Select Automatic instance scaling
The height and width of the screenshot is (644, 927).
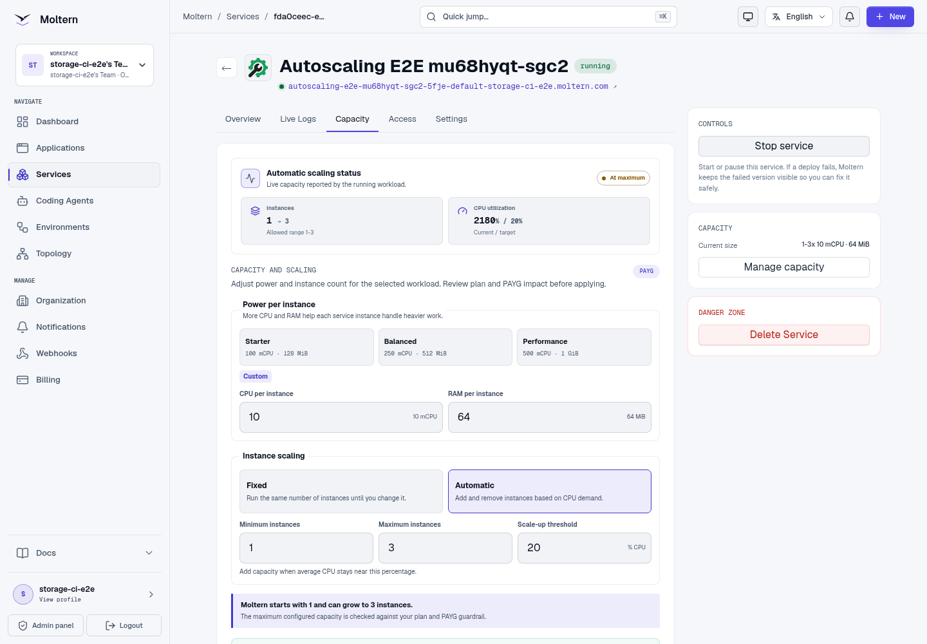pos(550,491)
